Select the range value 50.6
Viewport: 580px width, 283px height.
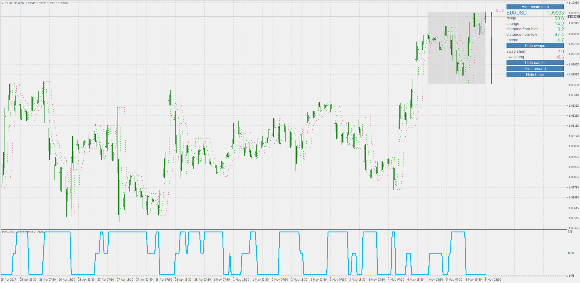coord(559,18)
